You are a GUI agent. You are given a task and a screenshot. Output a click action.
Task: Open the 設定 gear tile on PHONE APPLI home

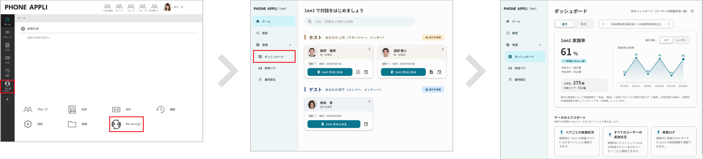click(33, 124)
